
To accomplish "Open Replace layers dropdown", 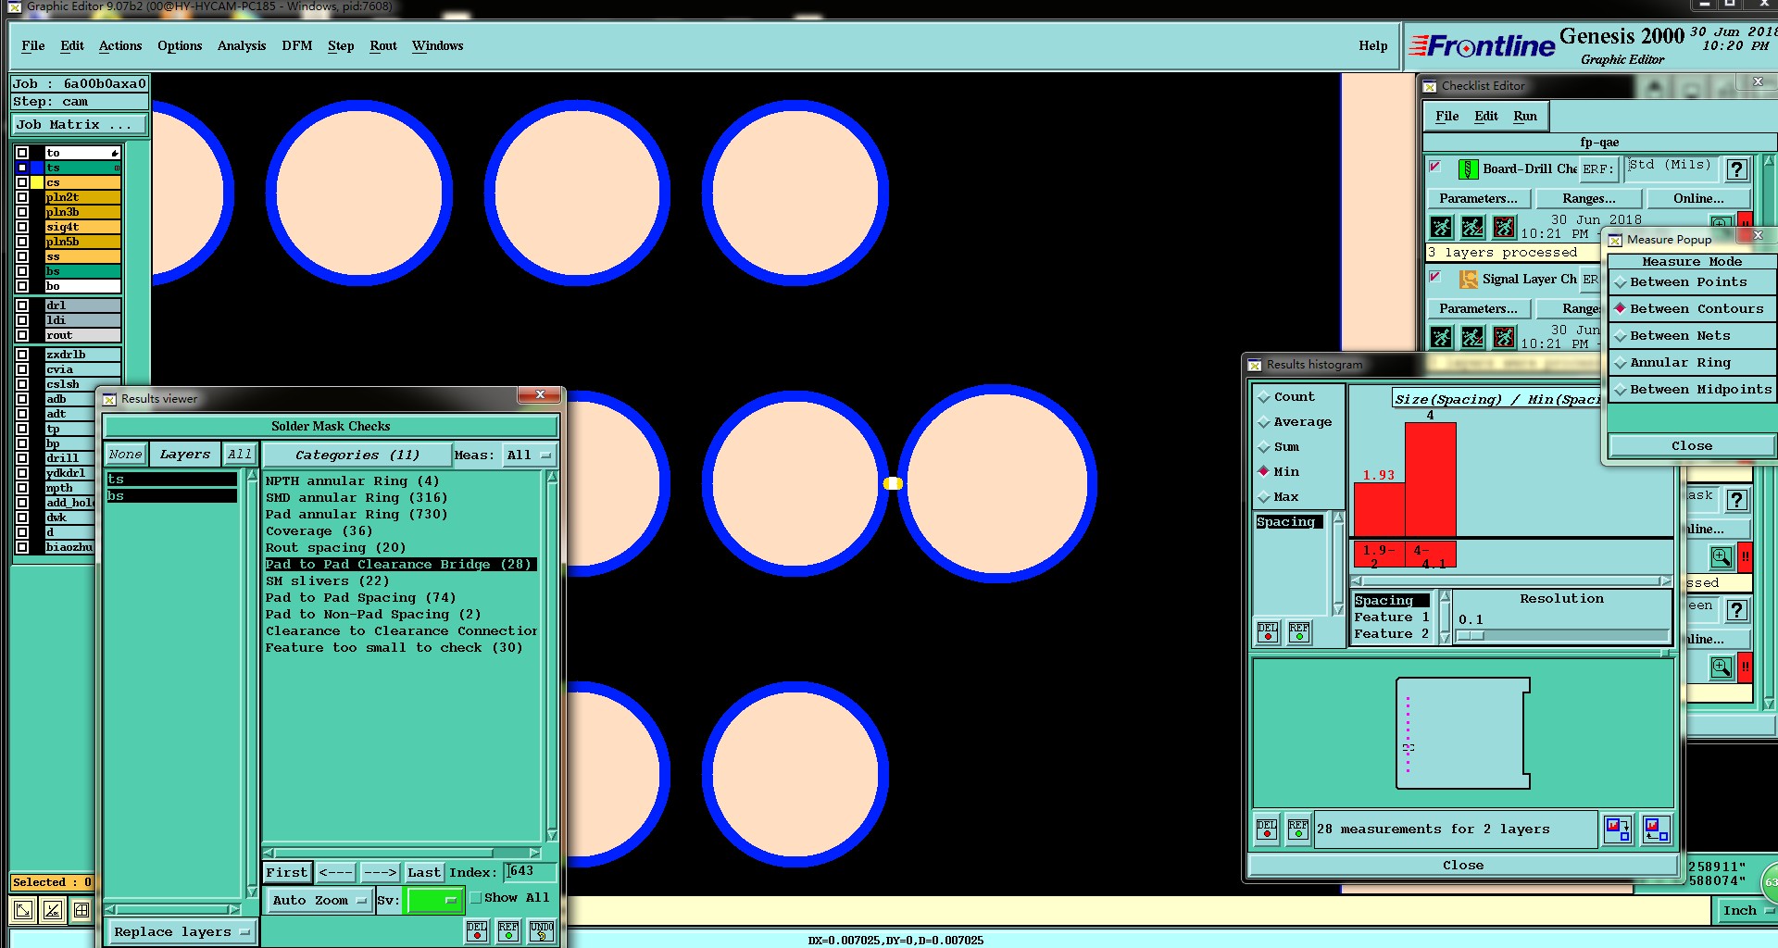I will tap(181, 932).
